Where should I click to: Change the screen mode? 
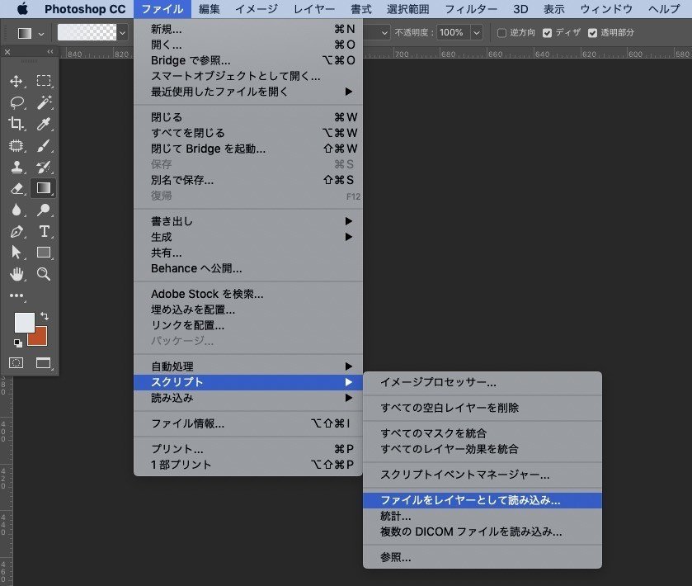click(x=43, y=363)
